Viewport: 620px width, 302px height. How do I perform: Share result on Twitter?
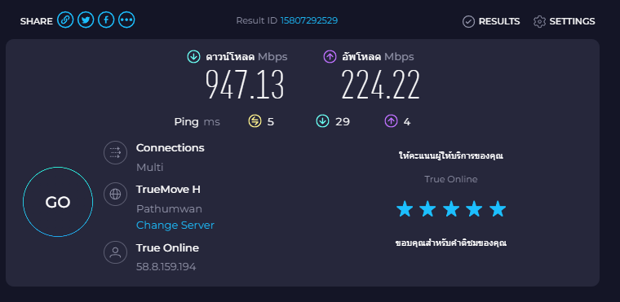pos(86,20)
